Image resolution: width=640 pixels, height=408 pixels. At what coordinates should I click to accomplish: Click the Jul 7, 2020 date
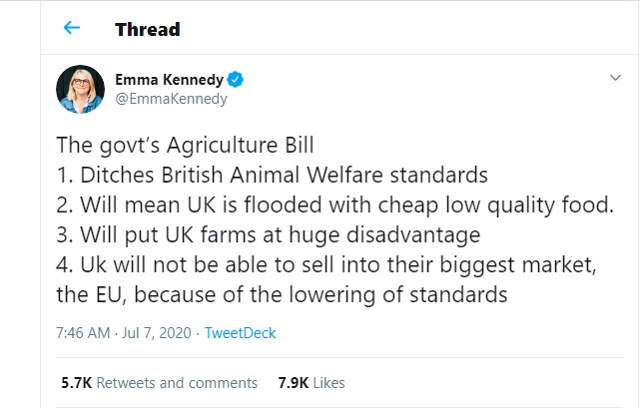click(157, 333)
